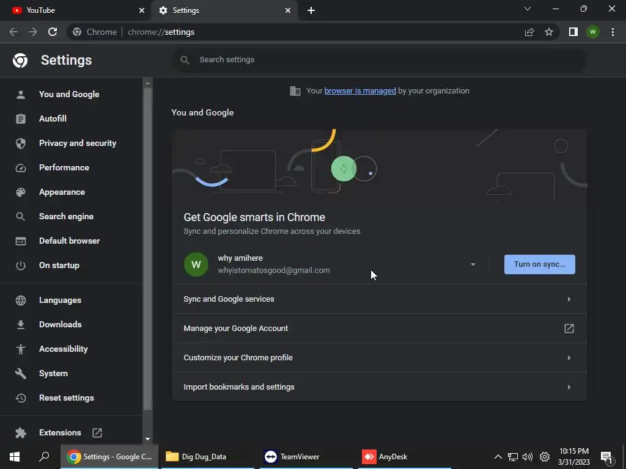
Task: Click the address bar URL
Action: coord(161,32)
